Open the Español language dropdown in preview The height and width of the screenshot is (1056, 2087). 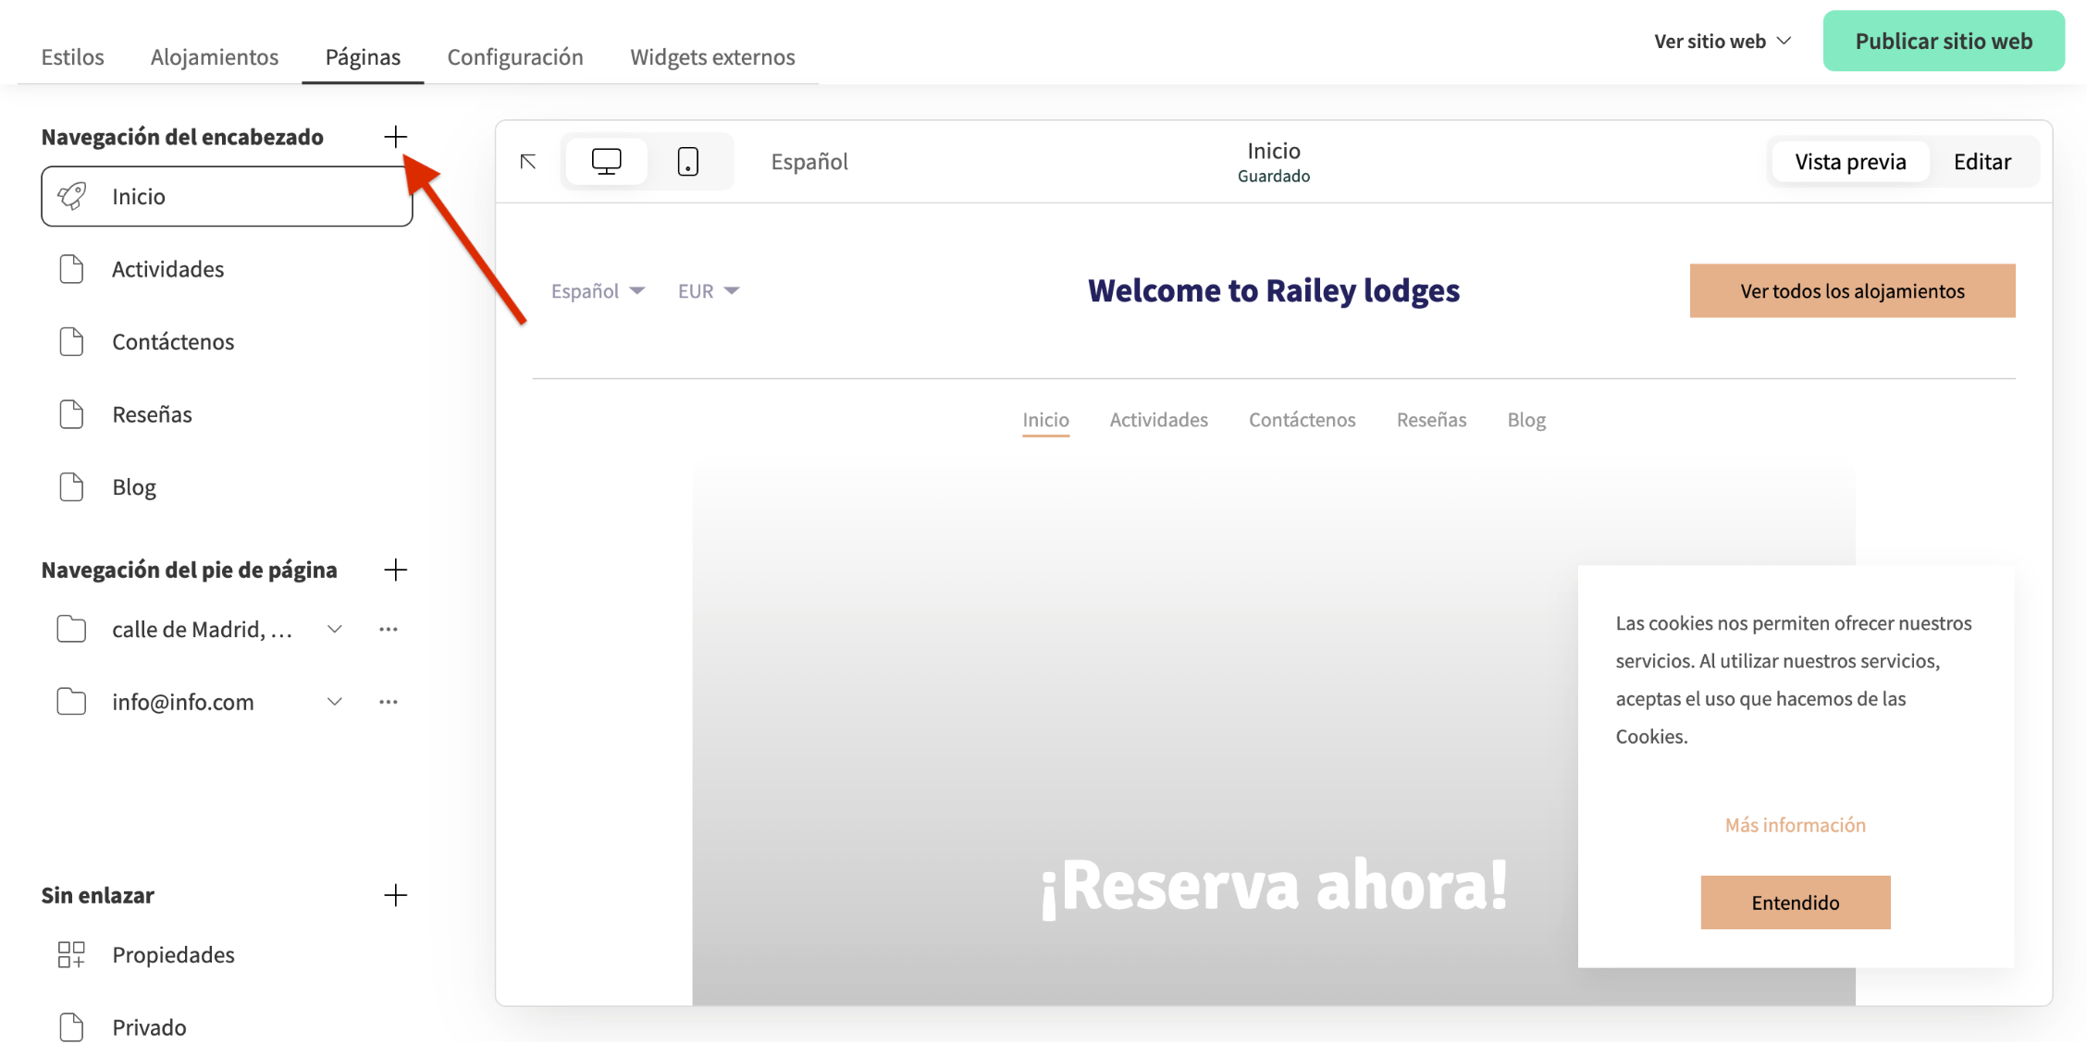point(597,290)
